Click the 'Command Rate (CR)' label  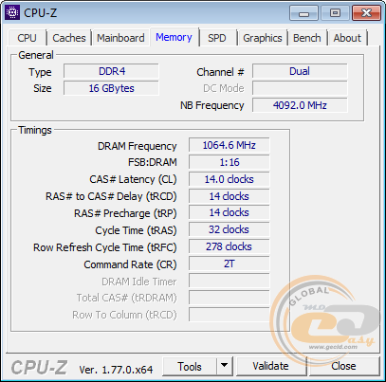[x=130, y=264]
